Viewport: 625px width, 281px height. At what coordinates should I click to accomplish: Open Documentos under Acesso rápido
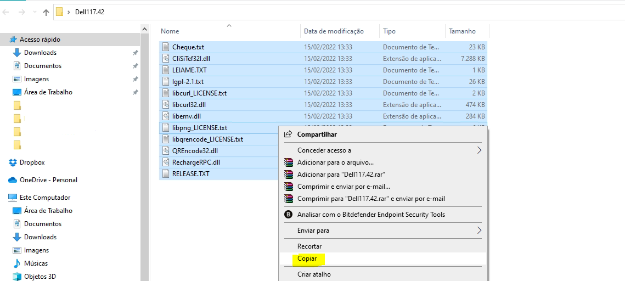(x=43, y=66)
